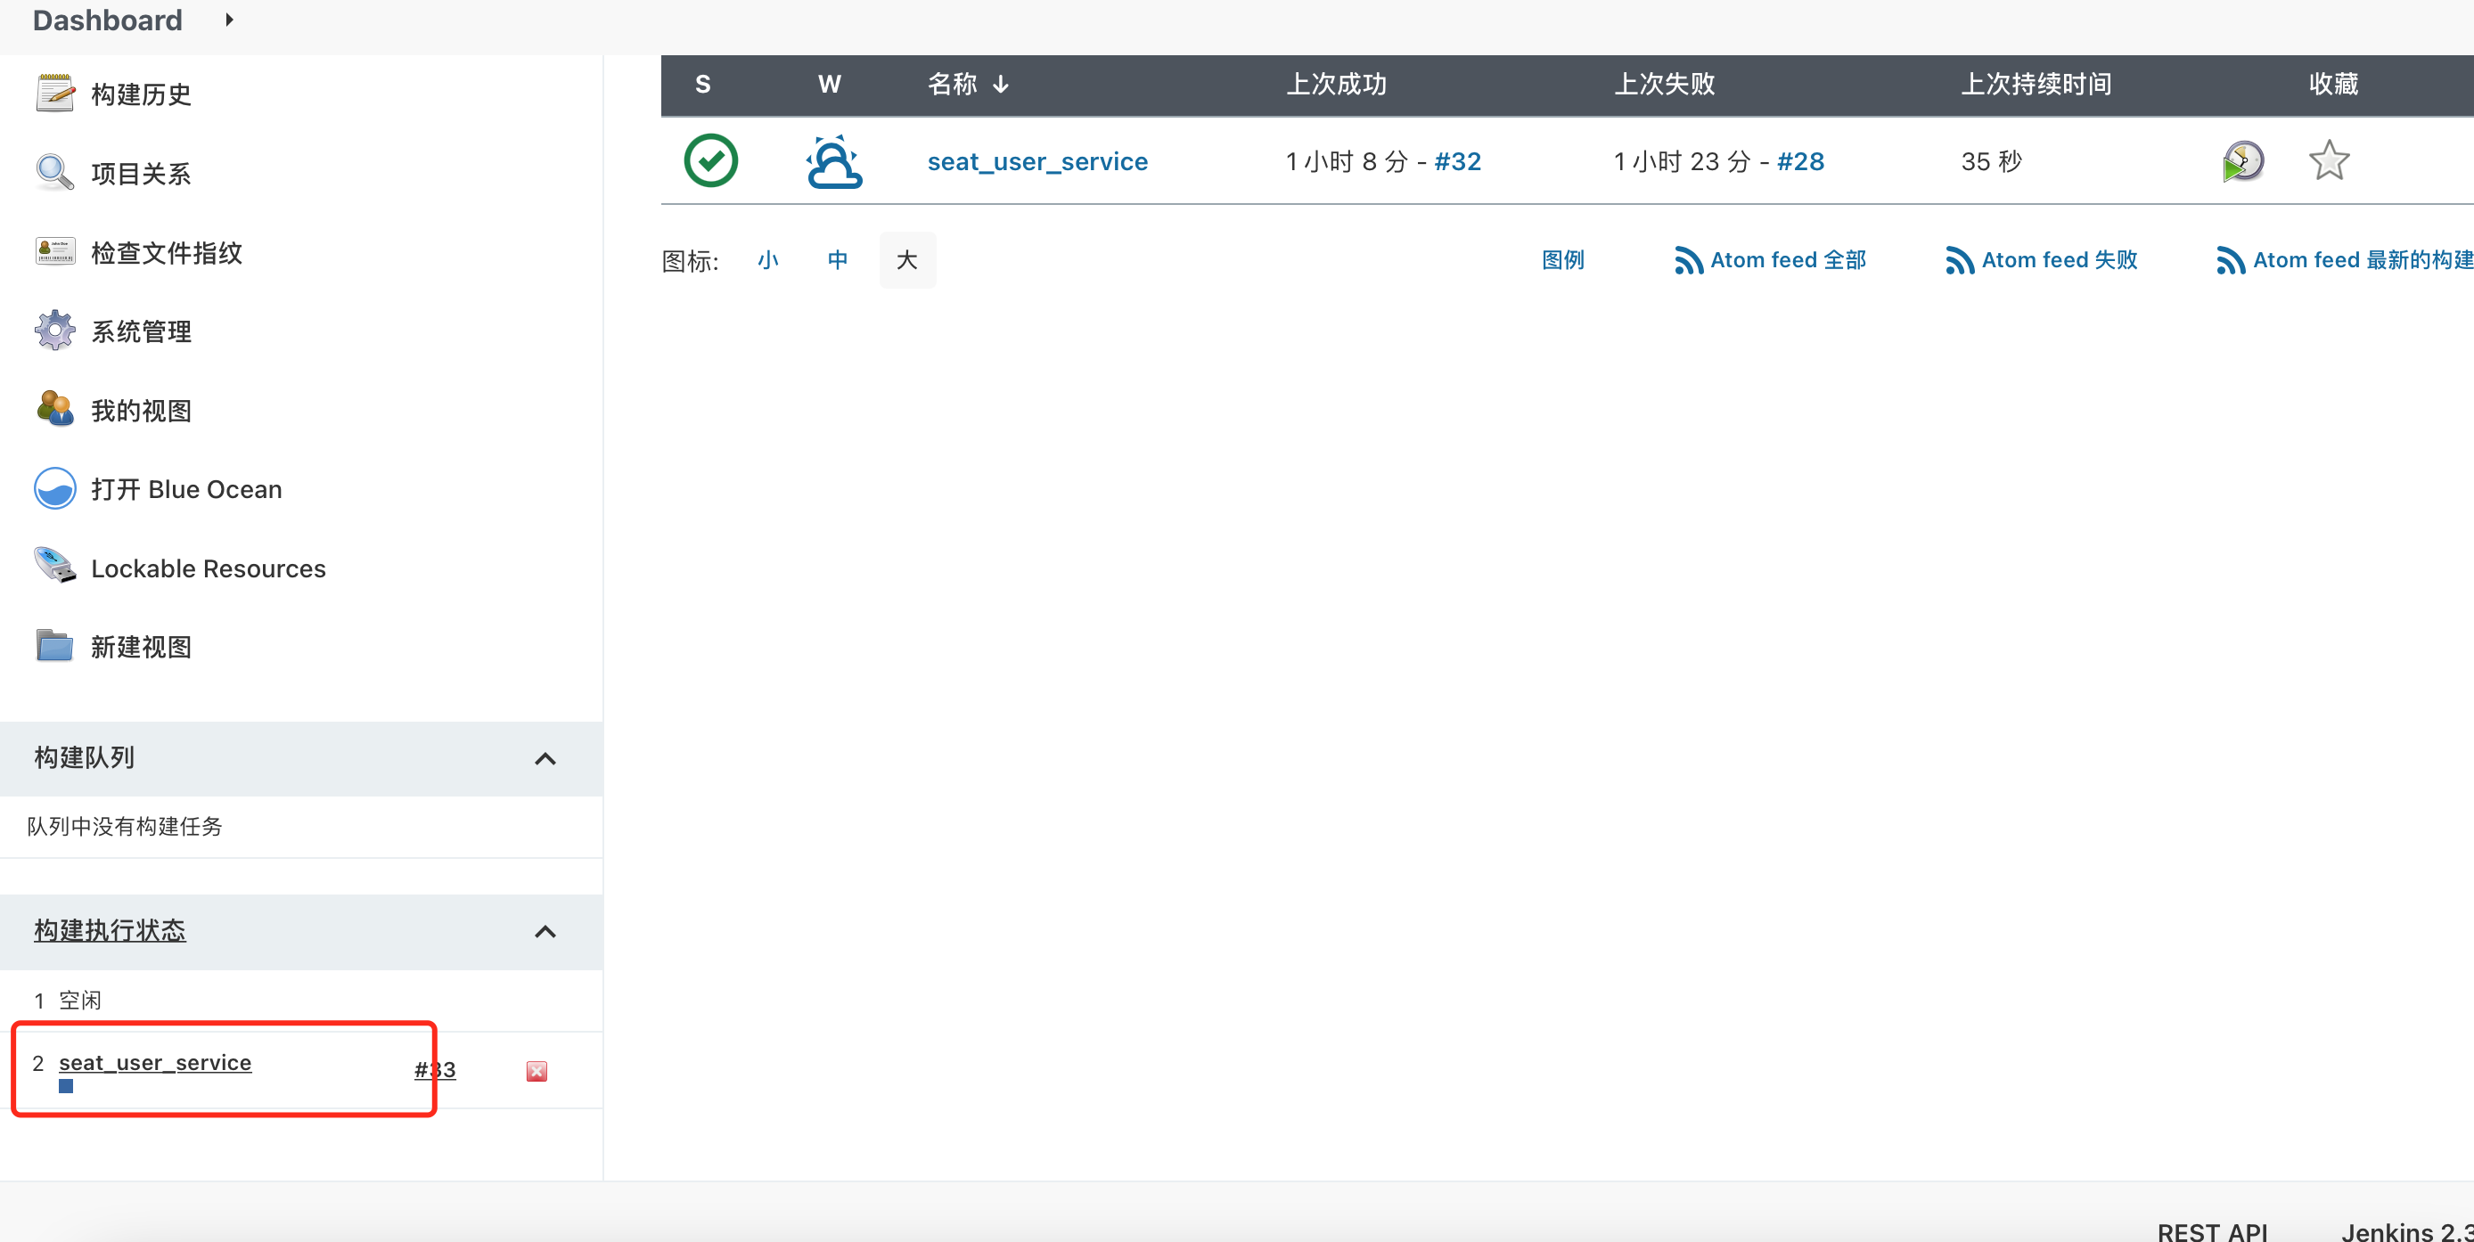
Task: Favorite seat_user_service with the star icon
Action: 2329,160
